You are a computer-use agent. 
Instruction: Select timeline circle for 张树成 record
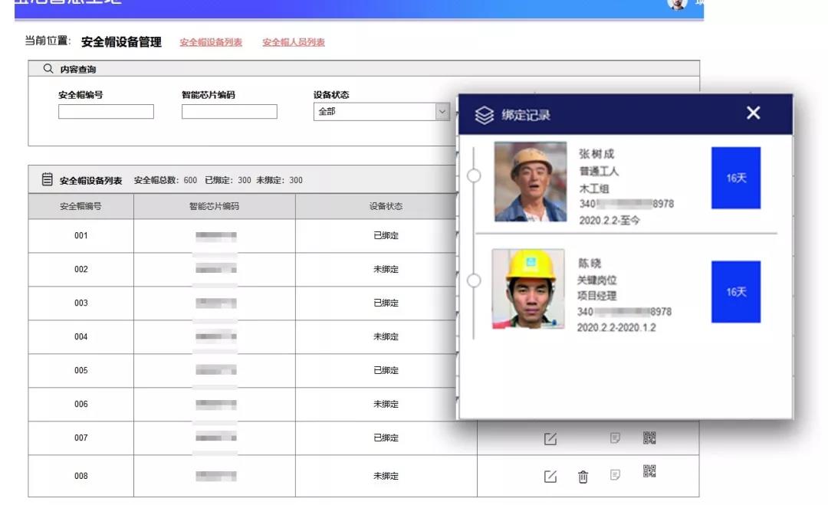click(474, 176)
